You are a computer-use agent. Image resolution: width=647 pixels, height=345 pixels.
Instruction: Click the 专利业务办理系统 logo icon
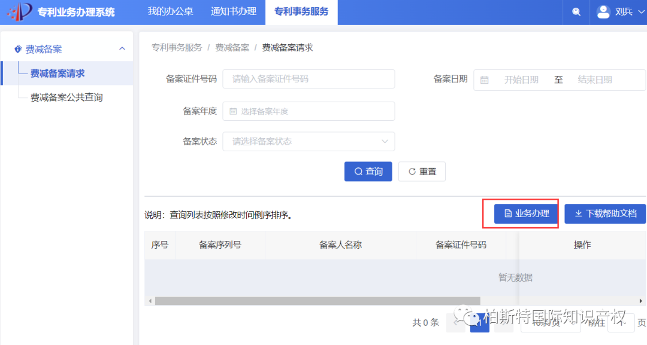18,11
